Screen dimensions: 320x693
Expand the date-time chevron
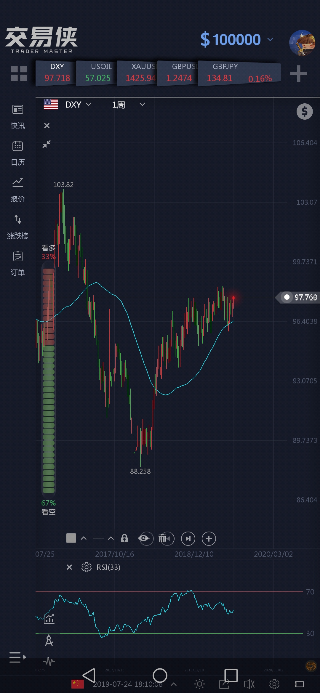click(x=174, y=684)
